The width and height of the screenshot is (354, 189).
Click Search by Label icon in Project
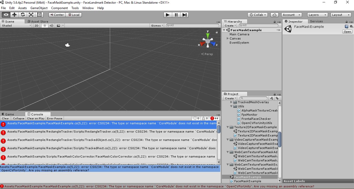tap(277, 98)
